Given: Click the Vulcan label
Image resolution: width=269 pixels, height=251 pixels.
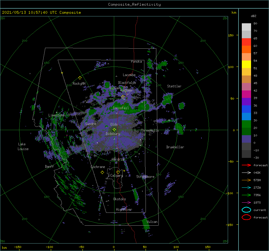Looking at the screenshot, I should (x=152, y=222).
